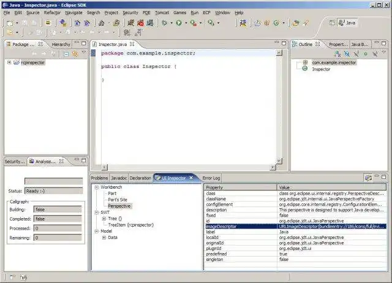Select TreeItem {rcpinspector} node

(x=130, y=225)
